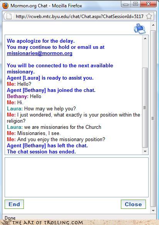Click the chat log scrollbar thumb

(x=145, y=108)
